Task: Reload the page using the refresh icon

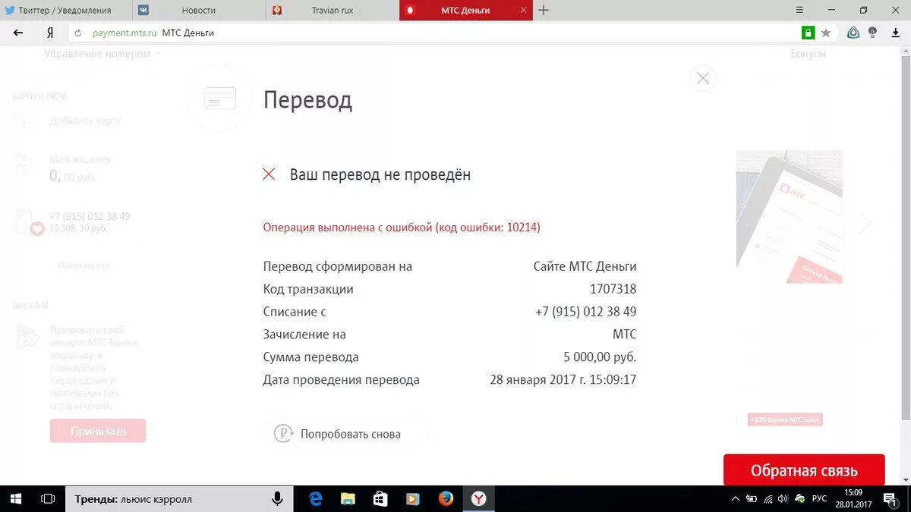Action: pyautogui.click(x=77, y=33)
